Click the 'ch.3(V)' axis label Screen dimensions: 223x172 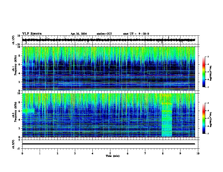(x=14, y=144)
